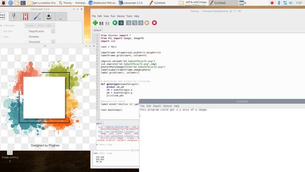Select the Shell tab in Thonny
Screen dimensions: 305x172
[99, 123]
